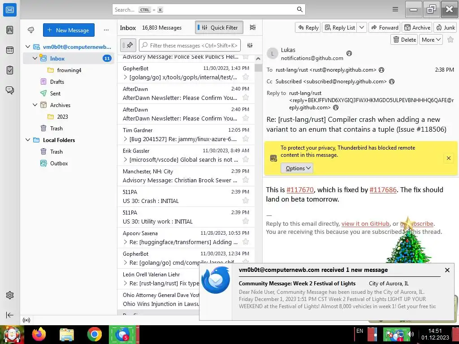Collapse the spaces toolbar
The height and width of the screenshot is (344, 459).
pyautogui.click(x=10, y=315)
